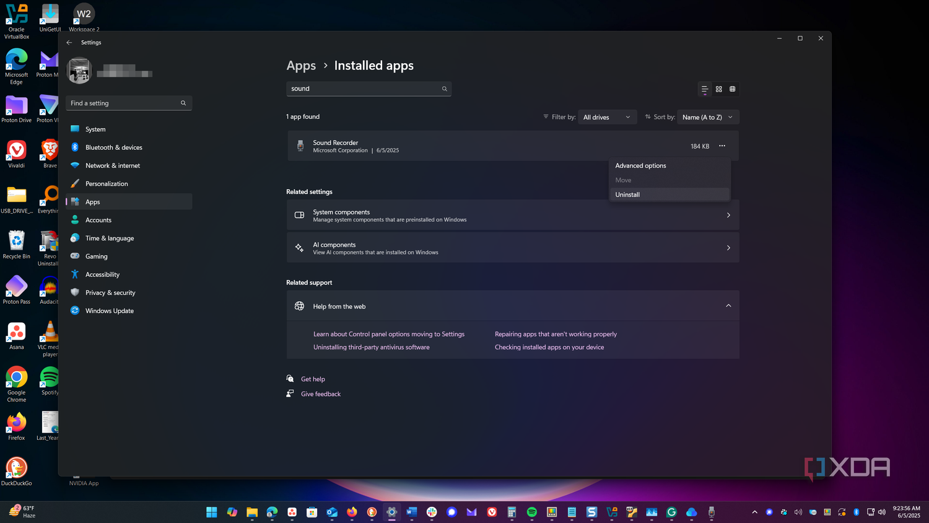Open the user profile picture
Viewport: 929px width, 523px height.
point(79,71)
